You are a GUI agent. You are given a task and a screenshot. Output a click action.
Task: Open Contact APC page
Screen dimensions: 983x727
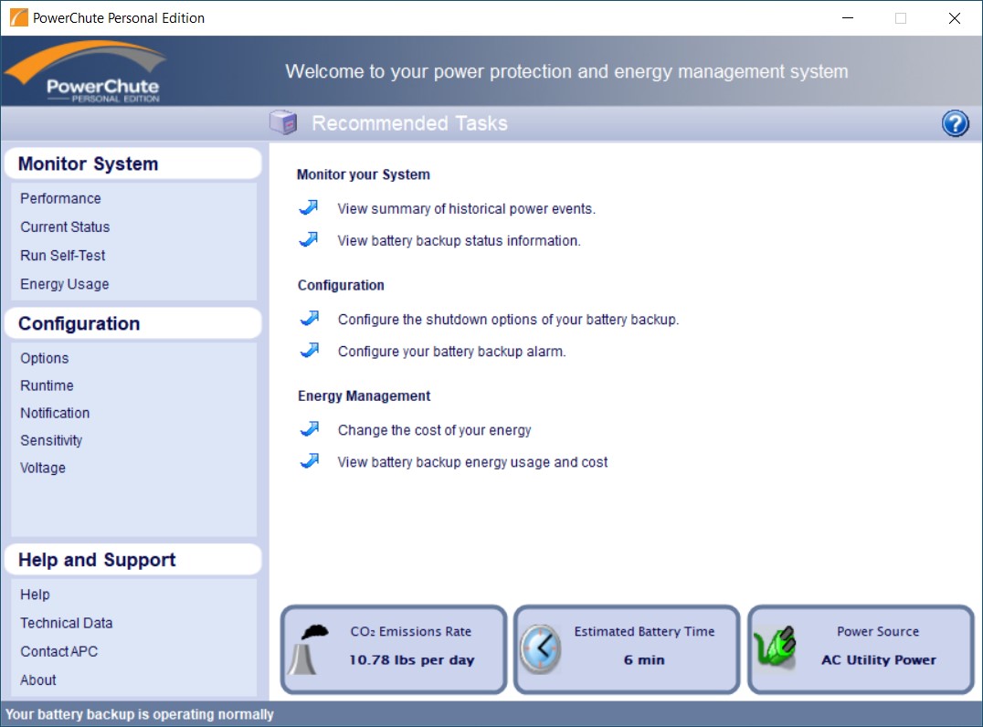(59, 651)
